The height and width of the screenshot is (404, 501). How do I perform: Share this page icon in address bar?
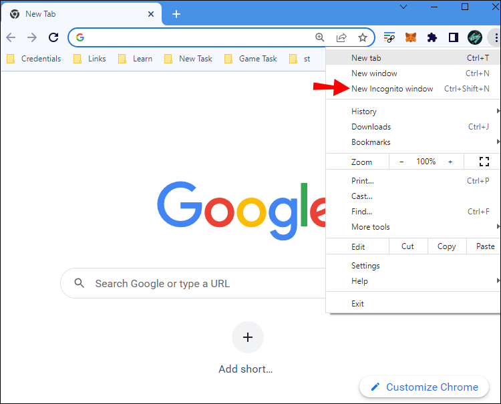pyautogui.click(x=341, y=37)
